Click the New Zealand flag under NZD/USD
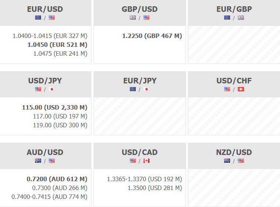Viewport: 280px width, 207px height. (x=227, y=161)
